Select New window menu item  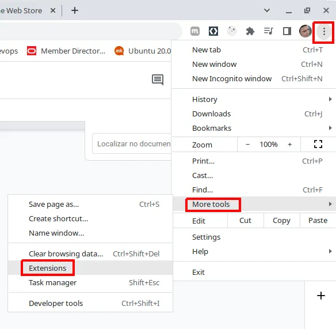[x=254, y=64]
